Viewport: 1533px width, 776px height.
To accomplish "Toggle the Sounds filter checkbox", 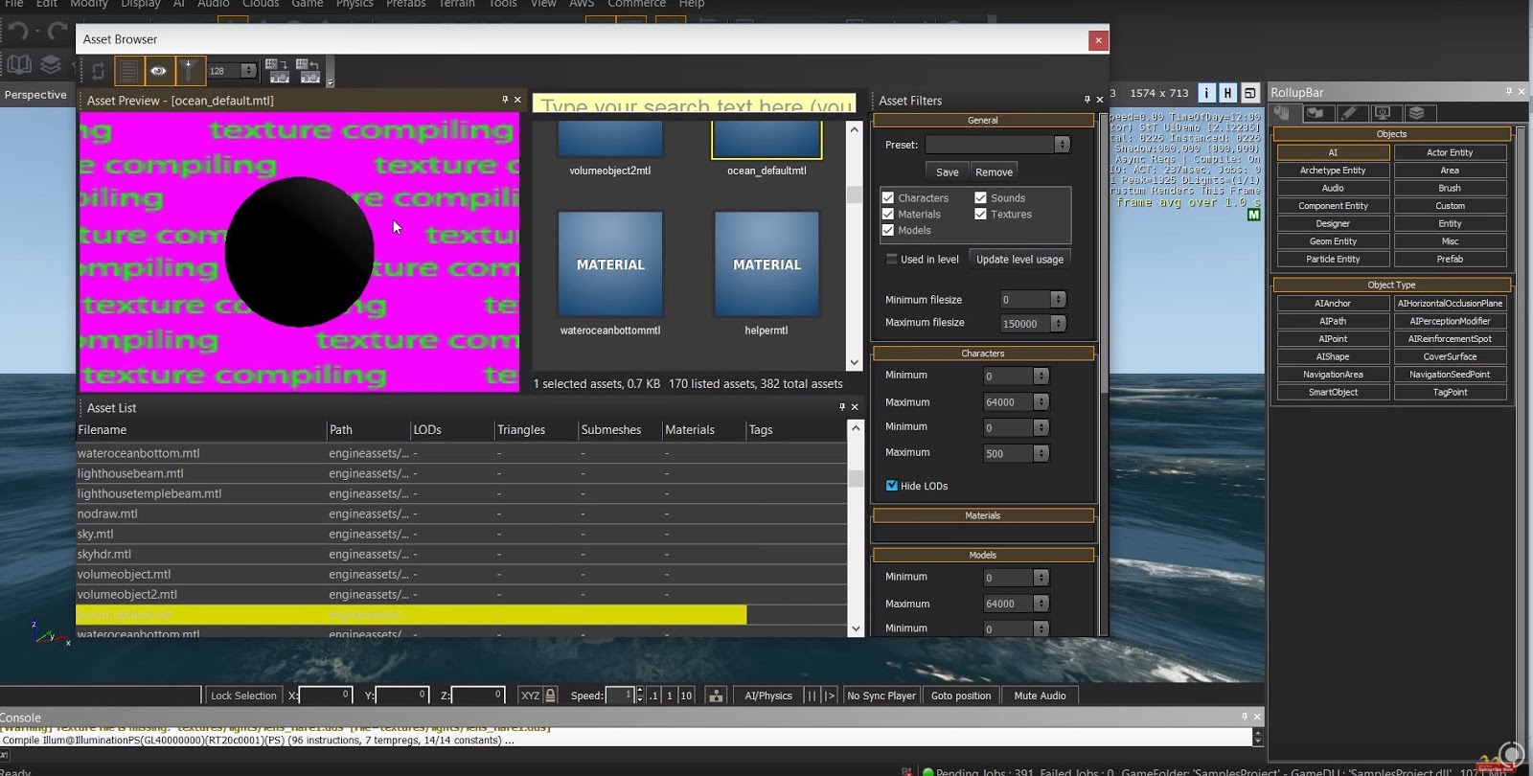I will [980, 197].
